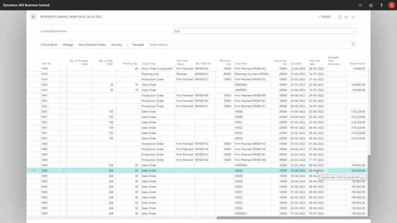Click source number 10054 in item 1001 row
The image size is (397, 223).
coord(238,139)
